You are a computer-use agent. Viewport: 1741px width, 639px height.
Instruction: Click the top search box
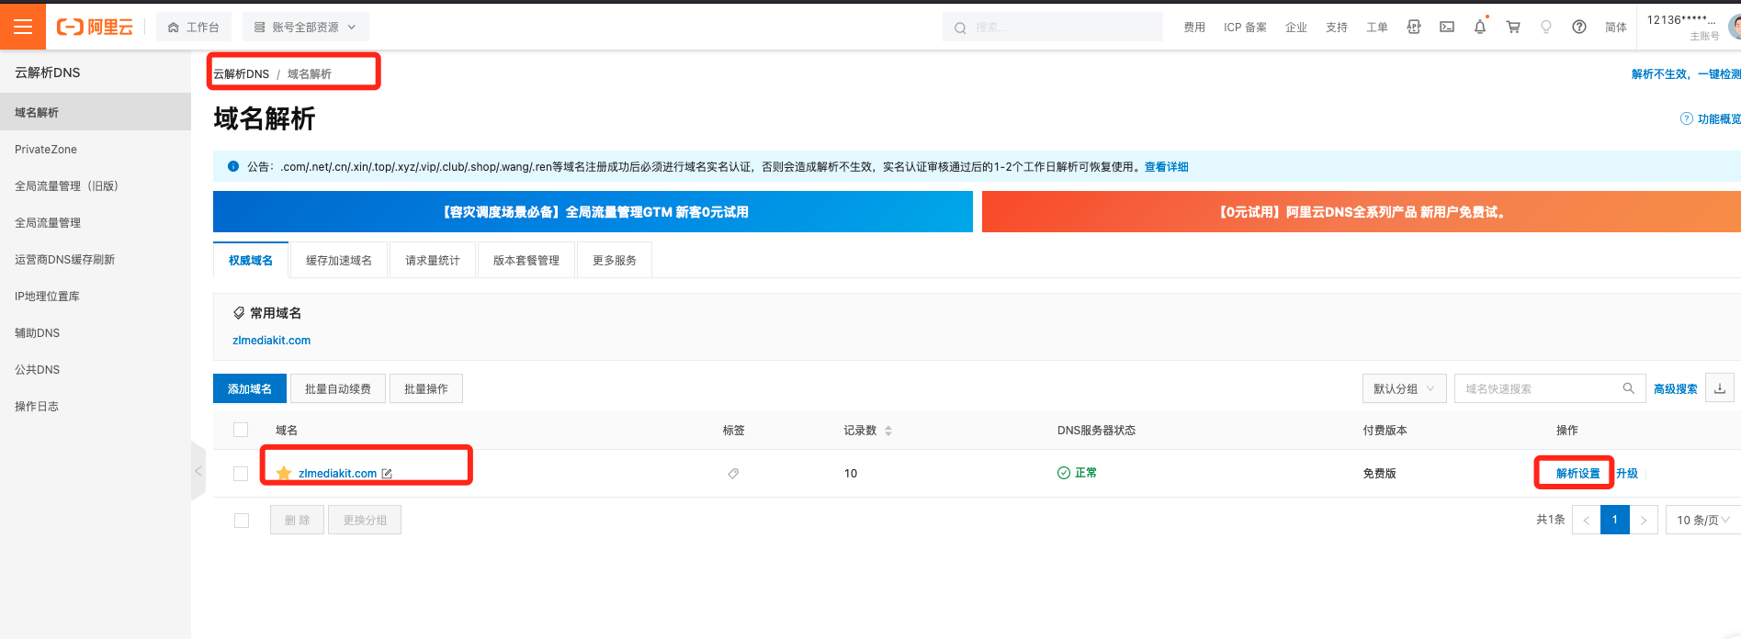[x=1052, y=28]
